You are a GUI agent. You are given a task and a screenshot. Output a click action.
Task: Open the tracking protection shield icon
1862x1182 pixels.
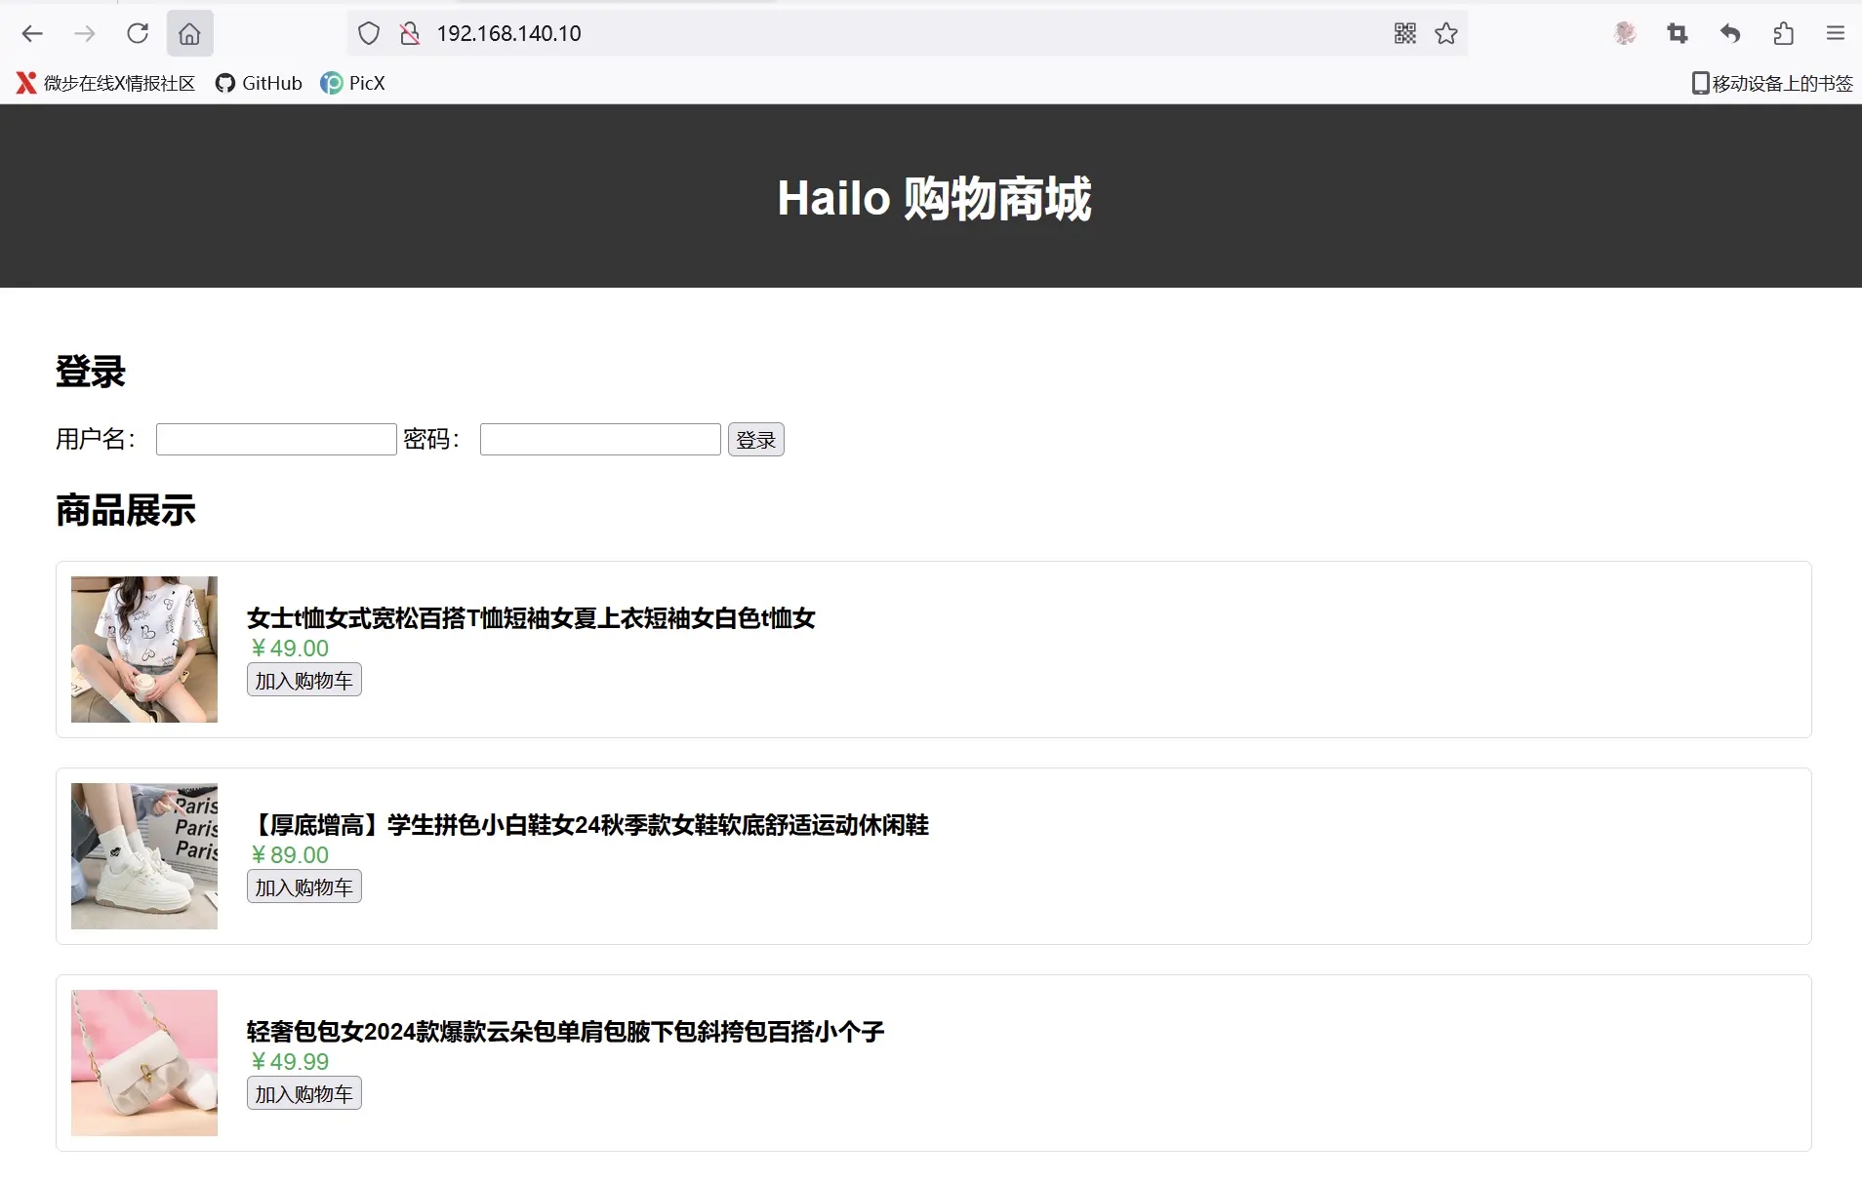(369, 33)
